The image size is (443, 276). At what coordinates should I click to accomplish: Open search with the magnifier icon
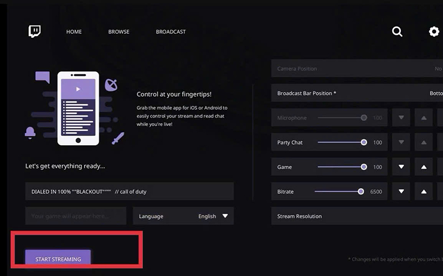pos(397,32)
